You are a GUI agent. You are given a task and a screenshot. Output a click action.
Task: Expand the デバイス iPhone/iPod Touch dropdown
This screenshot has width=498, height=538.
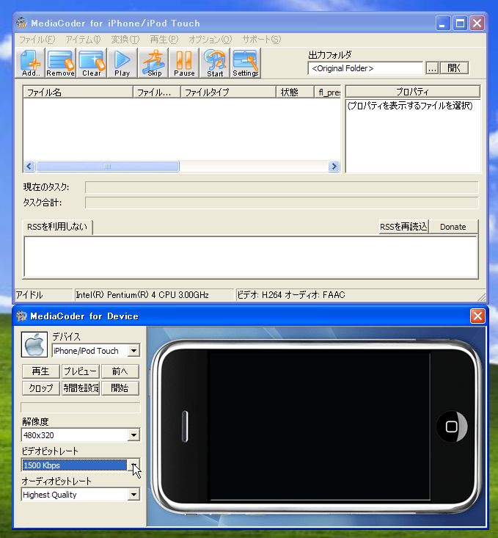click(x=133, y=351)
